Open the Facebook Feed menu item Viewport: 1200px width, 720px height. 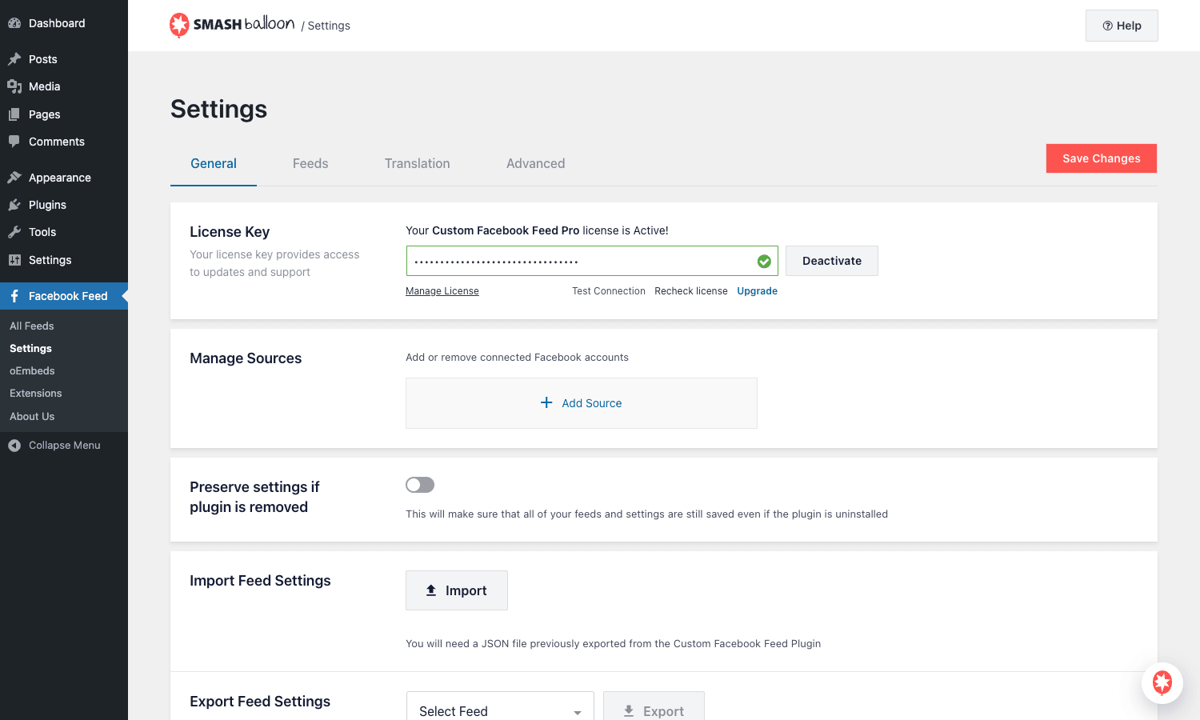(x=64, y=296)
